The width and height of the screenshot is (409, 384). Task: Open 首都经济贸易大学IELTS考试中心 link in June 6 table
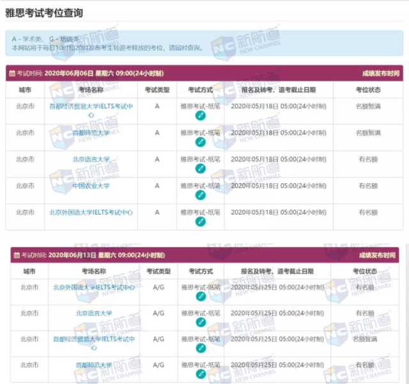[91, 111]
